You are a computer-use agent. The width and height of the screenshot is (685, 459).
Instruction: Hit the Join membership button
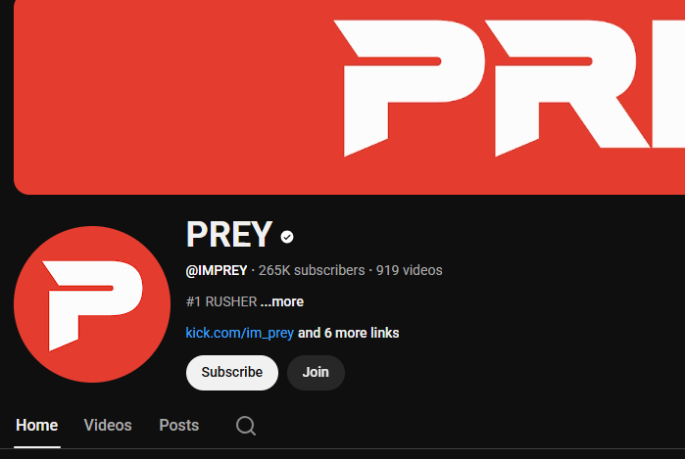point(316,373)
